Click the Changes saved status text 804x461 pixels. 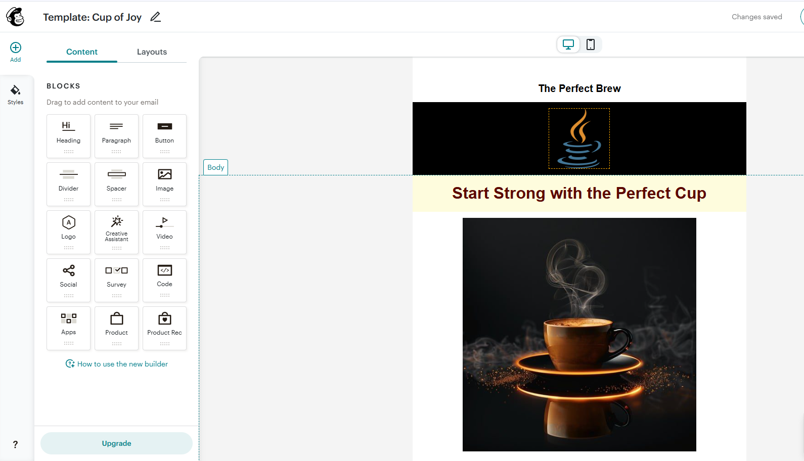click(757, 17)
